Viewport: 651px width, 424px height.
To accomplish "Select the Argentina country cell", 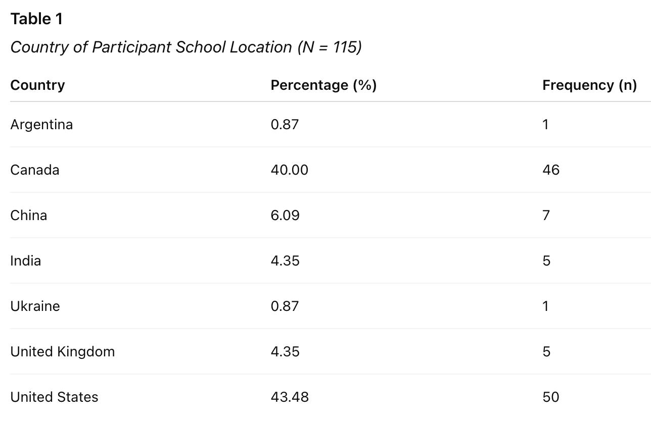I will coord(41,124).
